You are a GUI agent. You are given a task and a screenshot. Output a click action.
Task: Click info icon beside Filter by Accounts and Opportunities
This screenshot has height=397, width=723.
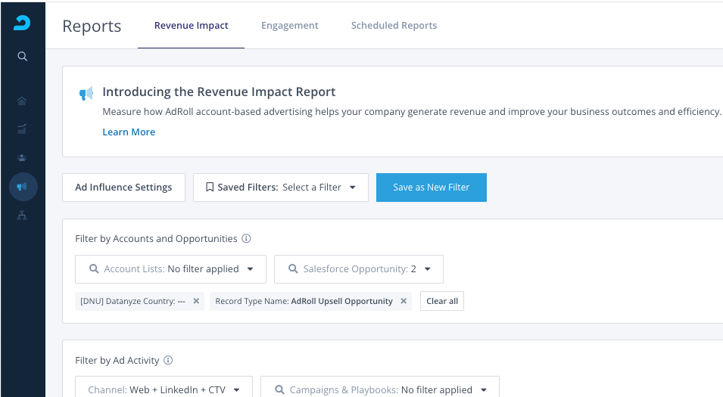246,239
